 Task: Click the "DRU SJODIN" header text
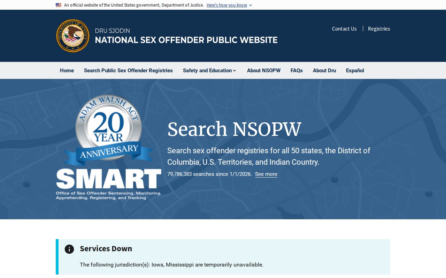[x=113, y=31]
